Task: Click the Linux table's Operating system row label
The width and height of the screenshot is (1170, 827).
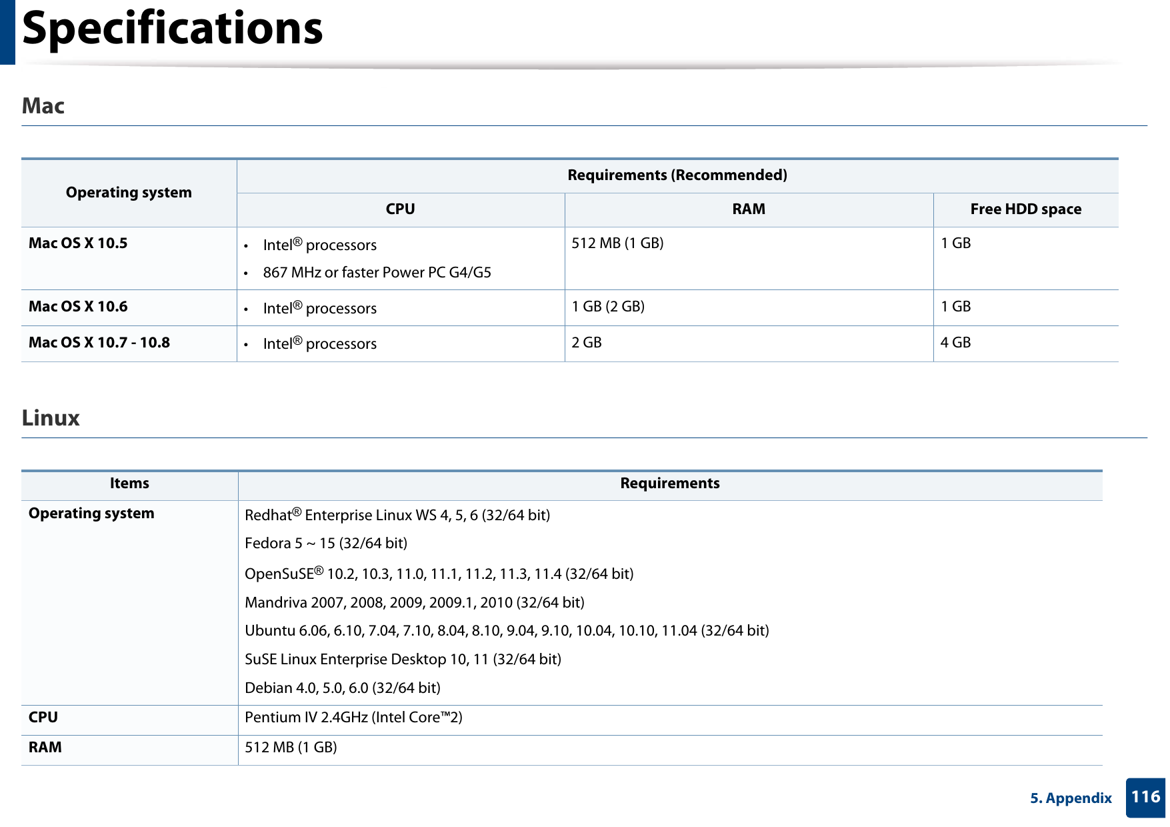Action: [91, 513]
